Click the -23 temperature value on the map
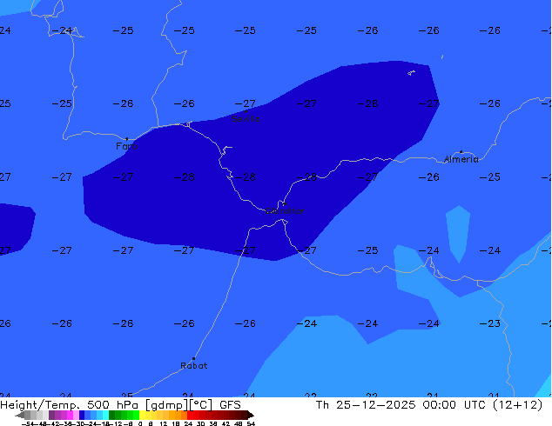552x426 pixels. (x=489, y=323)
